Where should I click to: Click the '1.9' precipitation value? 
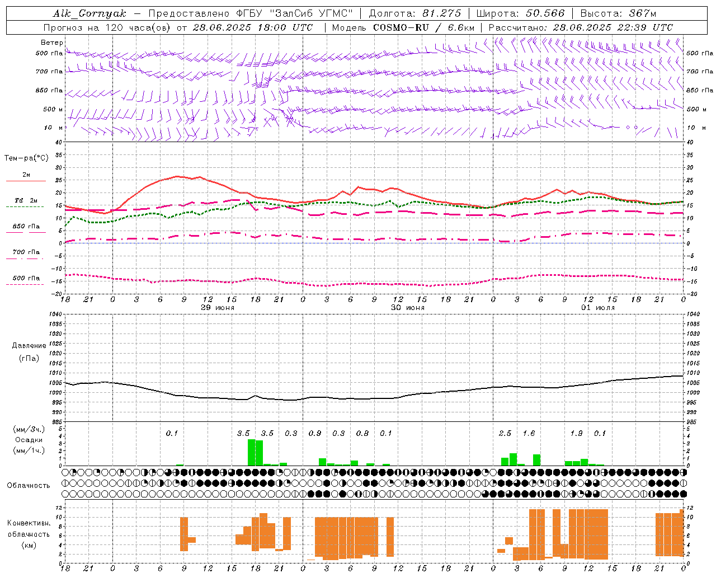[576, 433]
